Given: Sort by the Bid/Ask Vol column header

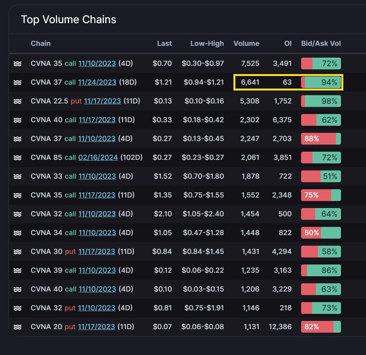Looking at the screenshot, I should click(321, 43).
